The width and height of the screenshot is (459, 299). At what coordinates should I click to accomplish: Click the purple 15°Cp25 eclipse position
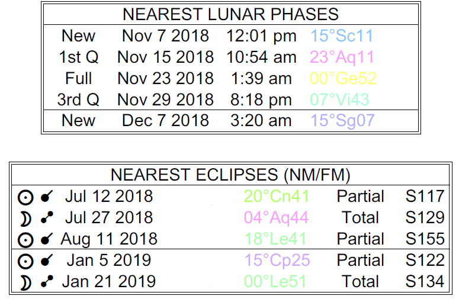[x=277, y=261]
